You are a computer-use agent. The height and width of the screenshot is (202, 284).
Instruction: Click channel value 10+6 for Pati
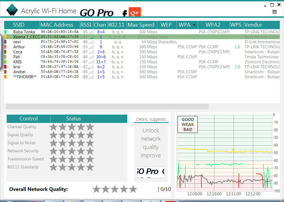click(101, 57)
